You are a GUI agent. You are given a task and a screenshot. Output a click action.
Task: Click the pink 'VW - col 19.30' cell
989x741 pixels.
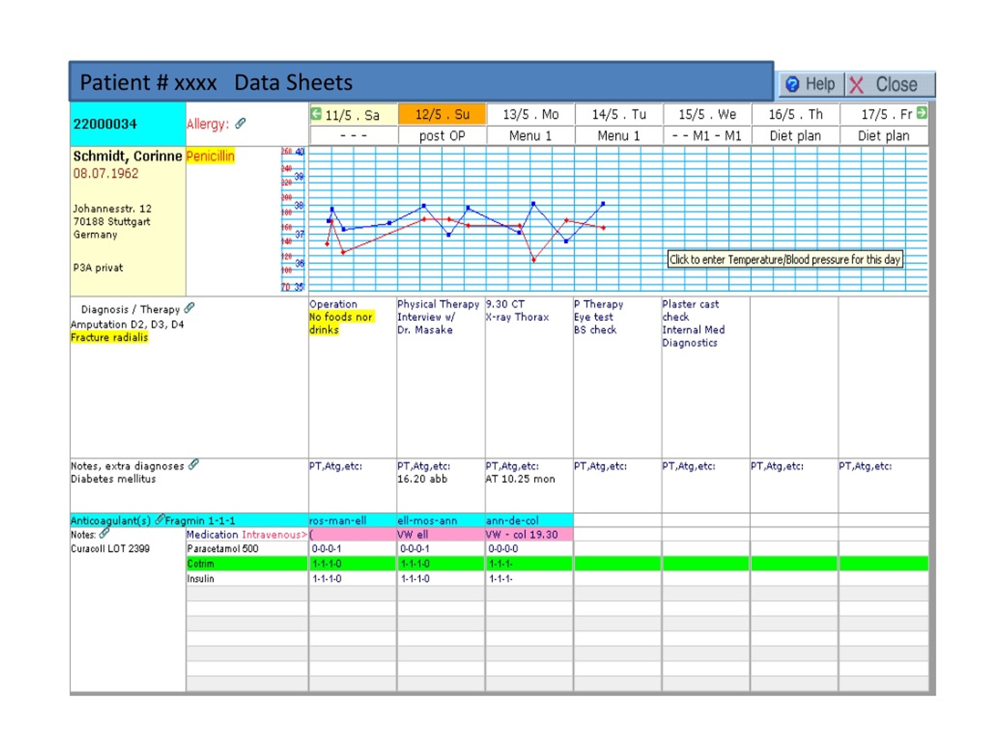coord(529,534)
